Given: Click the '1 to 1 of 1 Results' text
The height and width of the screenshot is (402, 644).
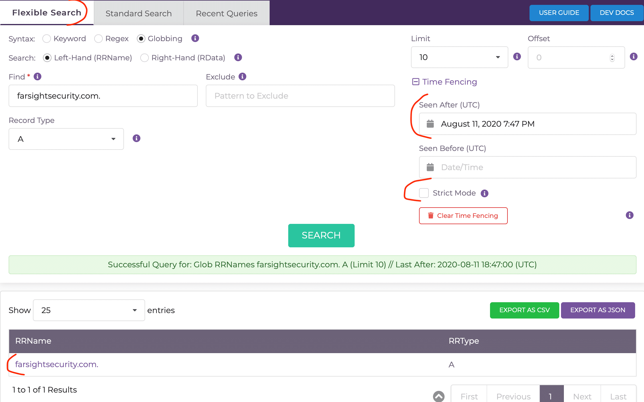Looking at the screenshot, I should tap(45, 390).
